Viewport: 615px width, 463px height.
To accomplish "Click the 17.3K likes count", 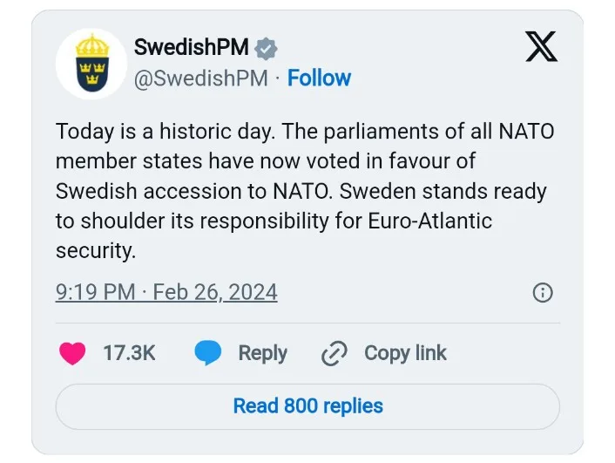I will 129,353.
